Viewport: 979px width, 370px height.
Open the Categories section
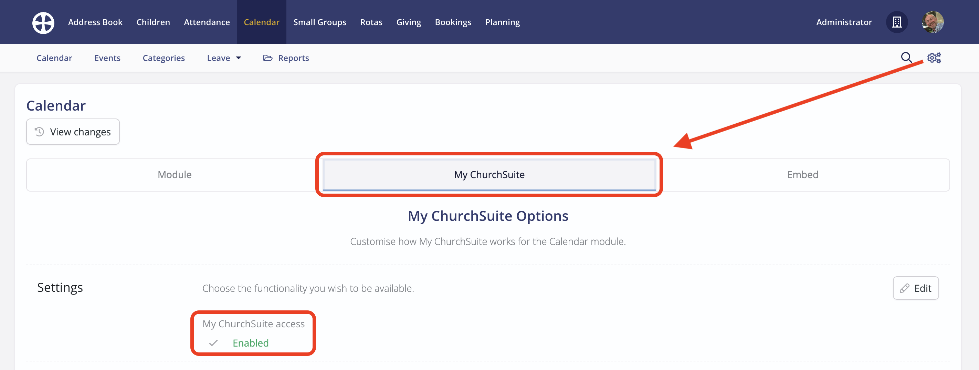pos(164,58)
